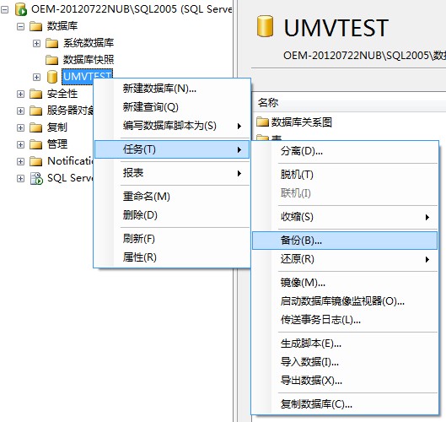Select 复制 label in tree
The height and width of the screenshot is (422, 446).
[x=57, y=127]
